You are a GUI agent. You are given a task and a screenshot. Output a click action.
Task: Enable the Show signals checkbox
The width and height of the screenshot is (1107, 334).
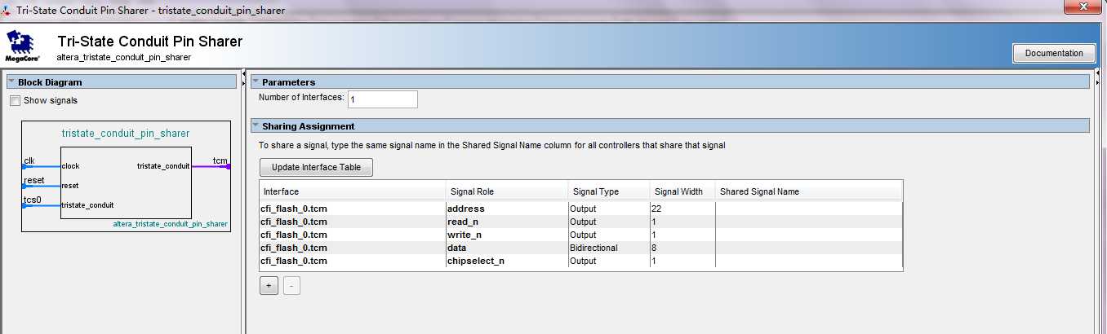pos(15,100)
